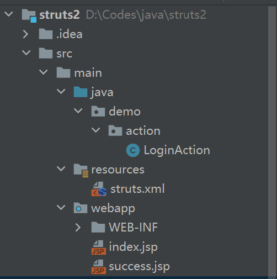Click the webapp web folder icon
Viewport: 277px width, 279px height.
[81, 208]
